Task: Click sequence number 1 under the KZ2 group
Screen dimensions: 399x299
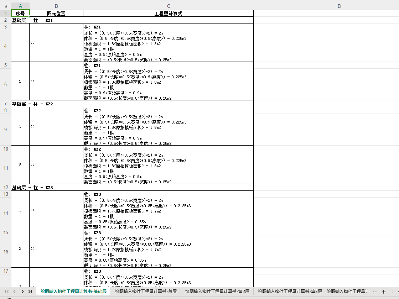Action: pos(20,126)
